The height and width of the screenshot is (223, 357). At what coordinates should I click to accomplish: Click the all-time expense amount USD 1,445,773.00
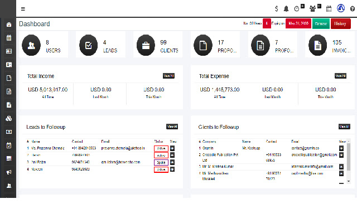coord(220,90)
